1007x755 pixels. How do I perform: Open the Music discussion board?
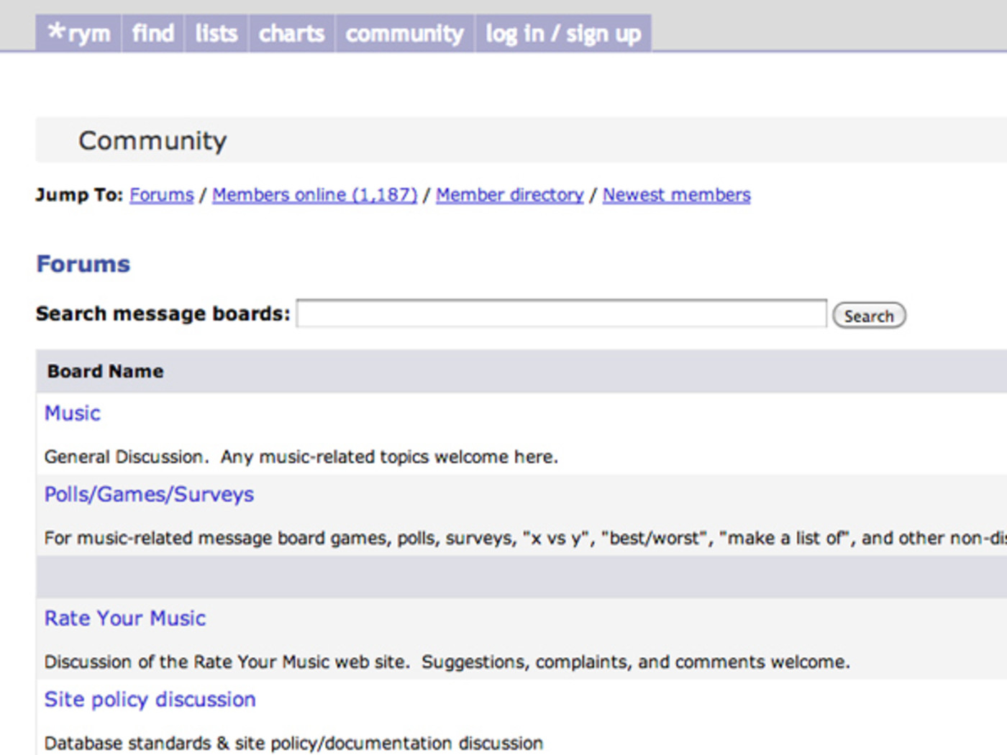coord(72,413)
